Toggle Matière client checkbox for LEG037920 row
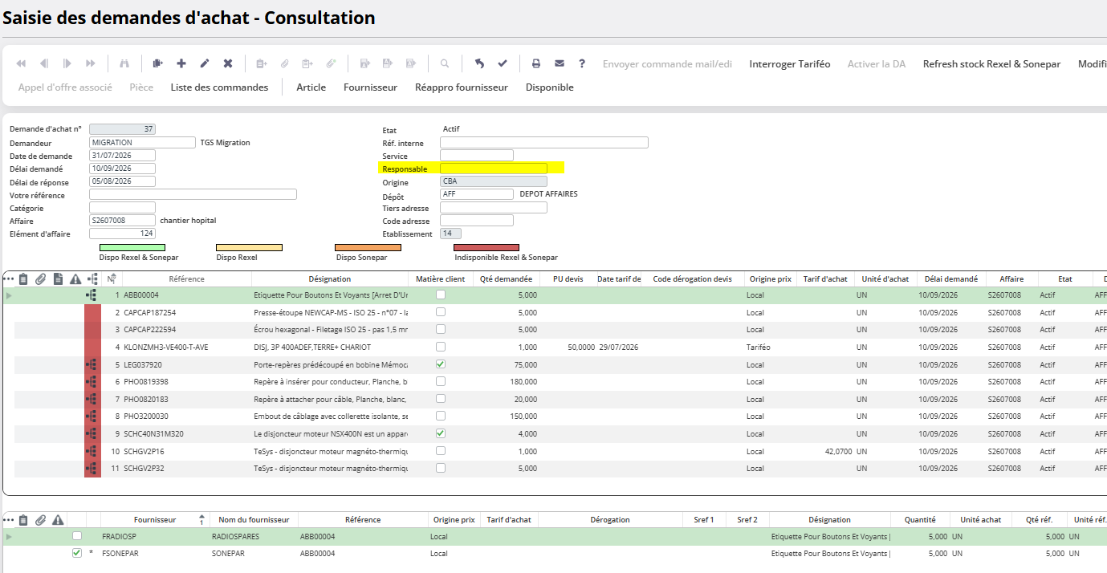This screenshot has width=1107, height=573. 440,364
